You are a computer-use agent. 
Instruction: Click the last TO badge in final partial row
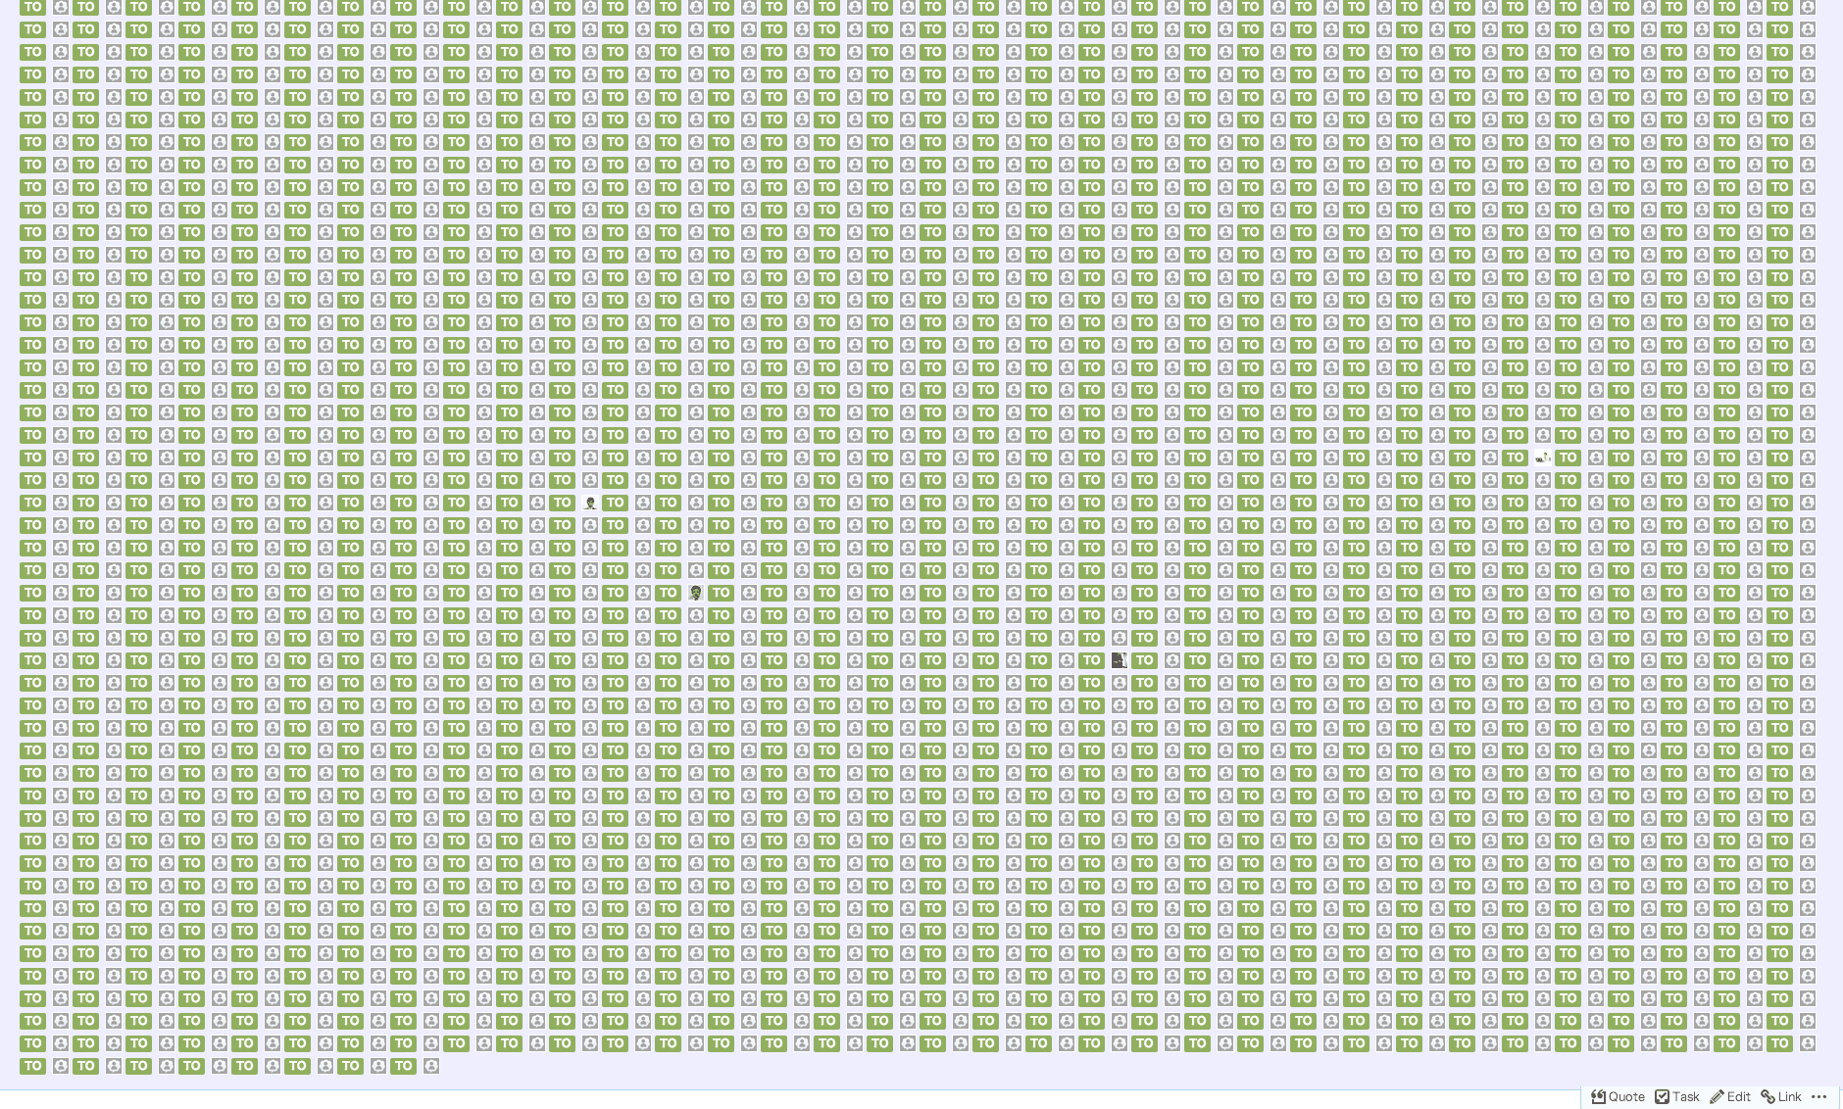403,1066
